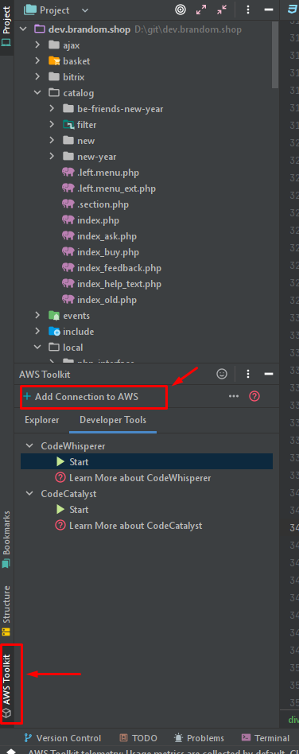Select the index_feedback.php file
299x754 pixels.
pyautogui.click(x=119, y=268)
